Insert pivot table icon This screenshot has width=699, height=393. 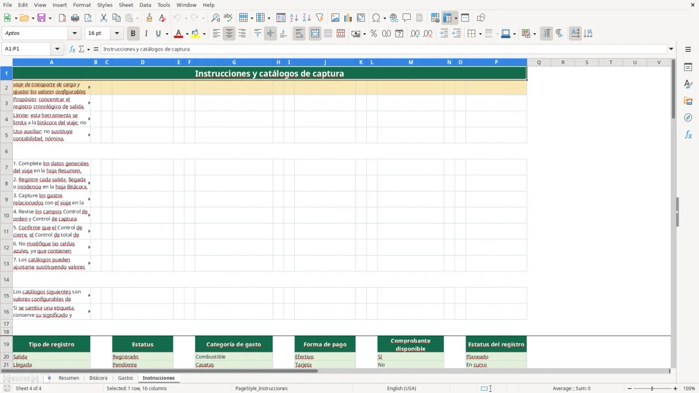tap(361, 18)
